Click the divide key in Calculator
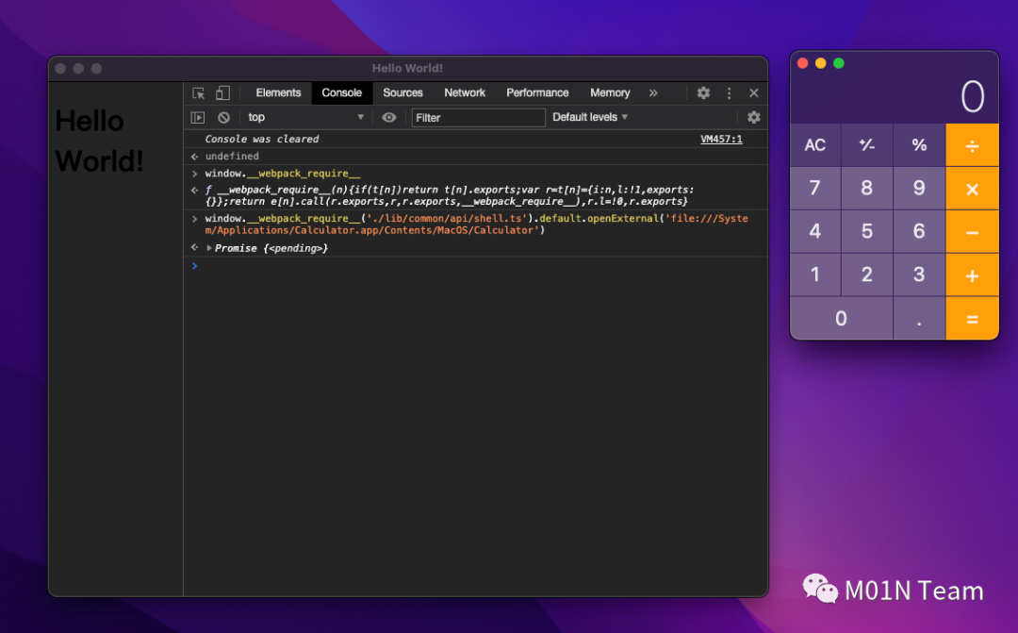The height and width of the screenshot is (633, 1018). point(972,145)
